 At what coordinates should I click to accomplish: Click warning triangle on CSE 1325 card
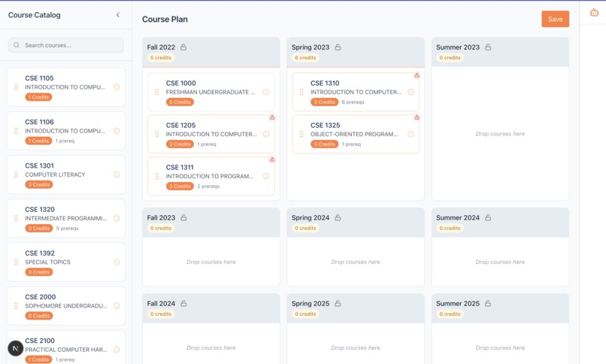click(x=417, y=117)
